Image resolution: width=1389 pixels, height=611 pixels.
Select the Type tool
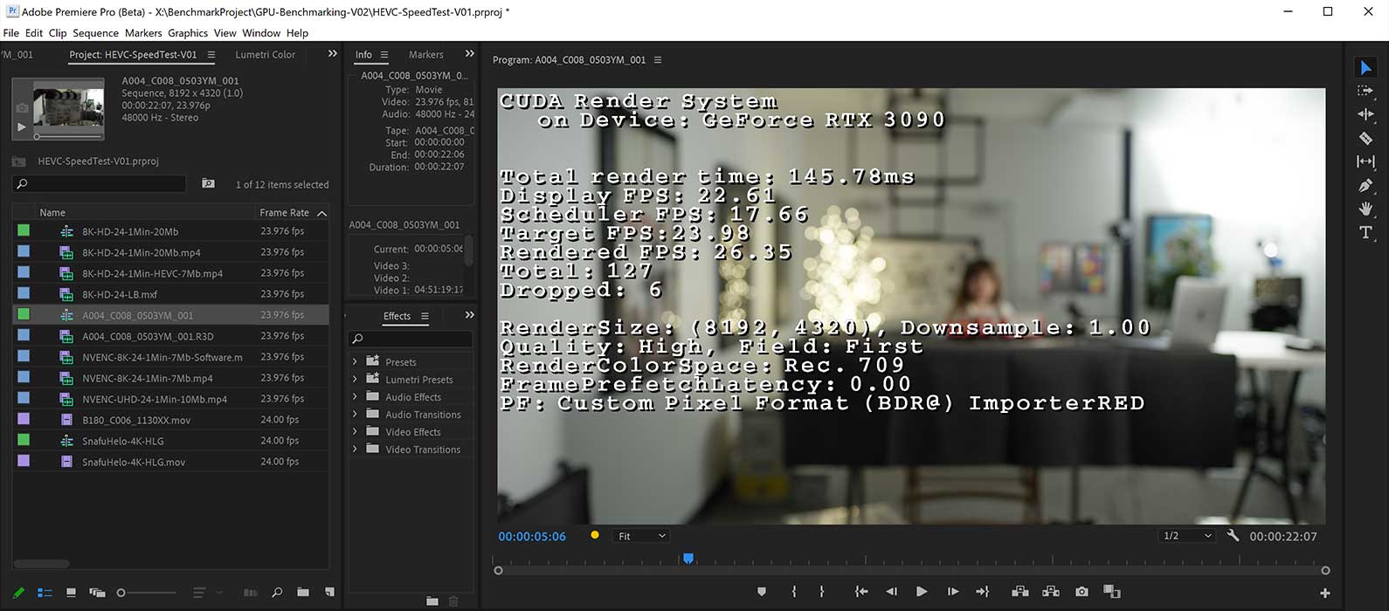point(1365,232)
